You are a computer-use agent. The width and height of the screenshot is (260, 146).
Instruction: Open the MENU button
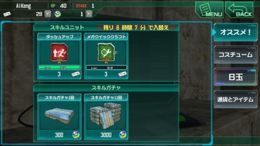pos(209,10)
